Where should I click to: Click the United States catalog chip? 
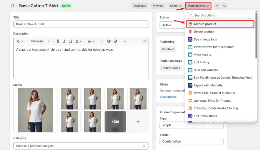(x=171, y=68)
